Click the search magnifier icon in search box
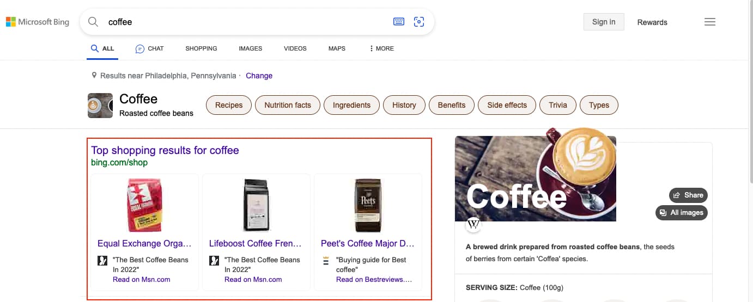 point(93,22)
